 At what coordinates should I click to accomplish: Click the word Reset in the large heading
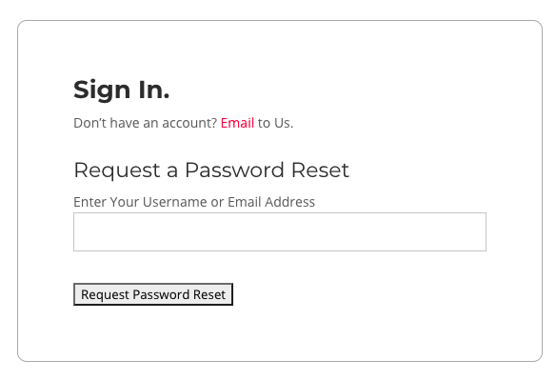click(320, 170)
